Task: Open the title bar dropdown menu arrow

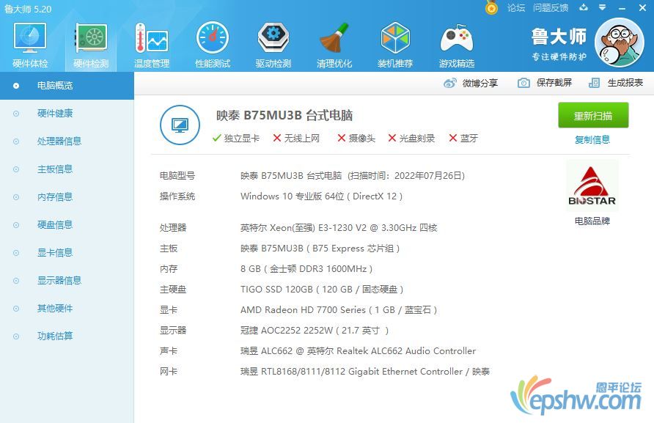Action: point(602,7)
